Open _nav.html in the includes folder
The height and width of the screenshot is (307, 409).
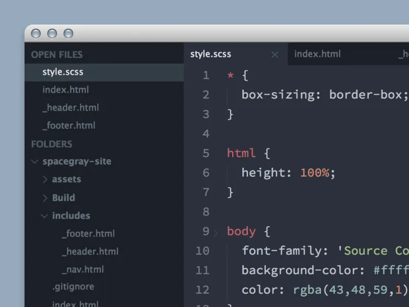click(83, 270)
